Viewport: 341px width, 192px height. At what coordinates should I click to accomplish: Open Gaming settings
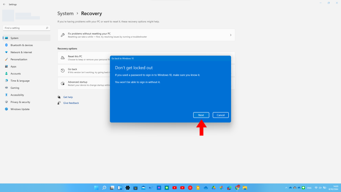point(27,88)
